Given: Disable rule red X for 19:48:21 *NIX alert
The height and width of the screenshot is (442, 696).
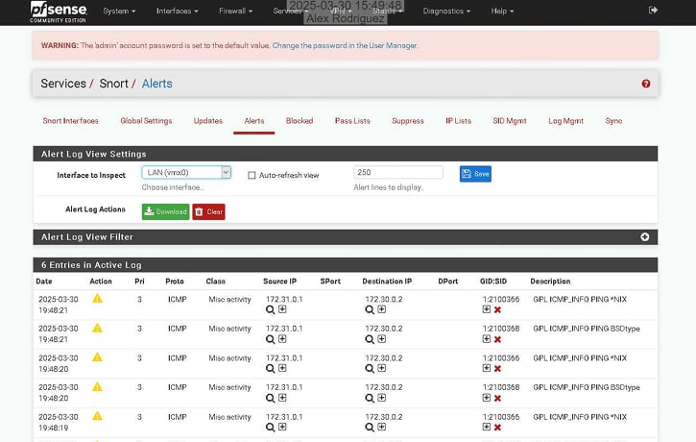Looking at the screenshot, I should pos(497,310).
